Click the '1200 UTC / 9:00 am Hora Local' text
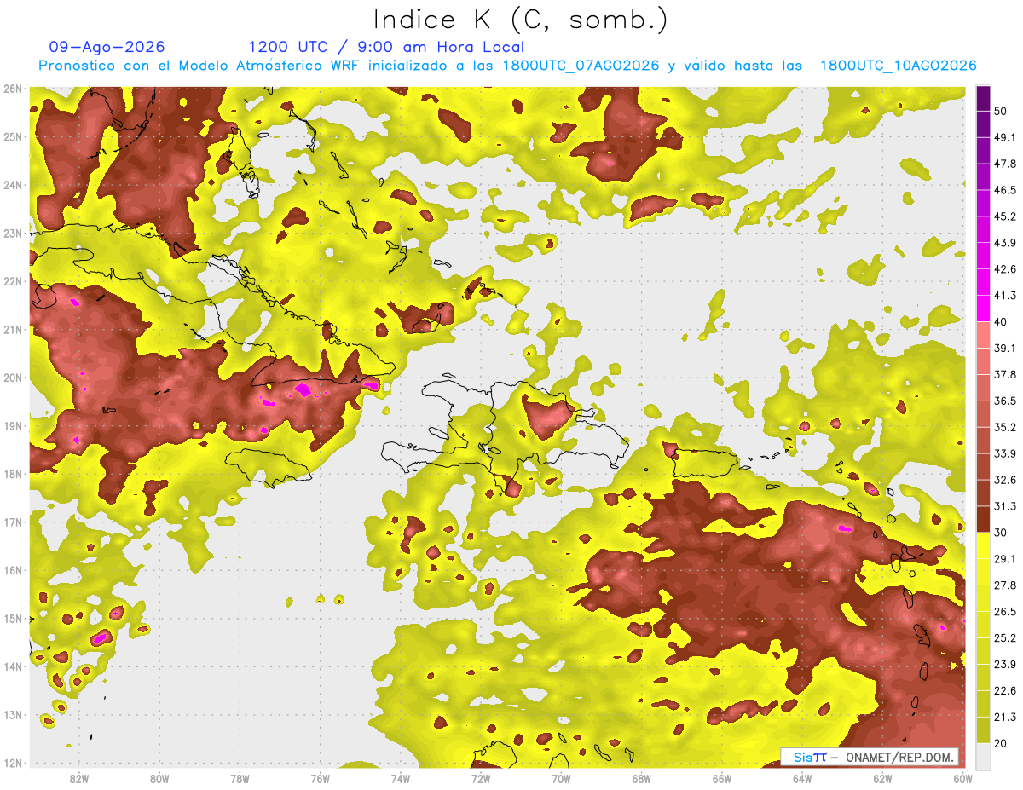Screen dimensions: 1023x790 [x=386, y=47]
